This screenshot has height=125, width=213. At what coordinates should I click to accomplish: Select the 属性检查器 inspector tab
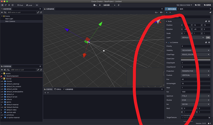171,9
